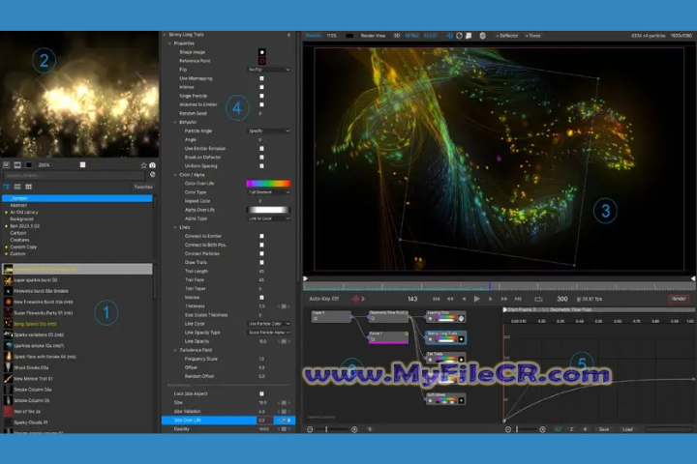Click the globe icon in stage toolbar

pyautogui.click(x=483, y=36)
